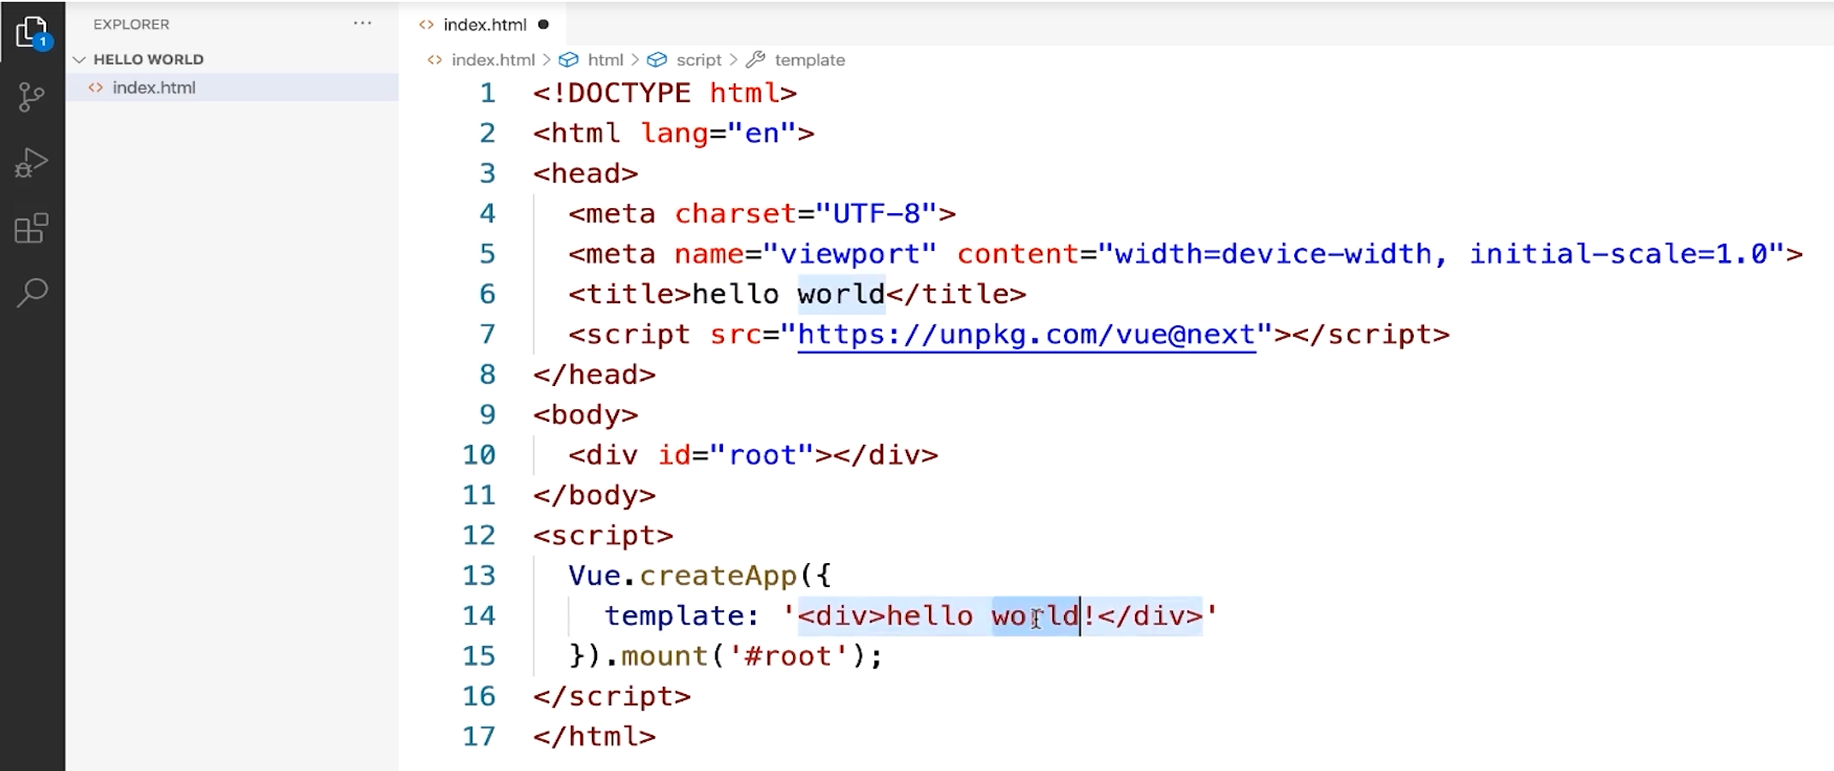Click the html breadcrumb segment
This screenshot has height=771, width=1834.
pos(606,60)
